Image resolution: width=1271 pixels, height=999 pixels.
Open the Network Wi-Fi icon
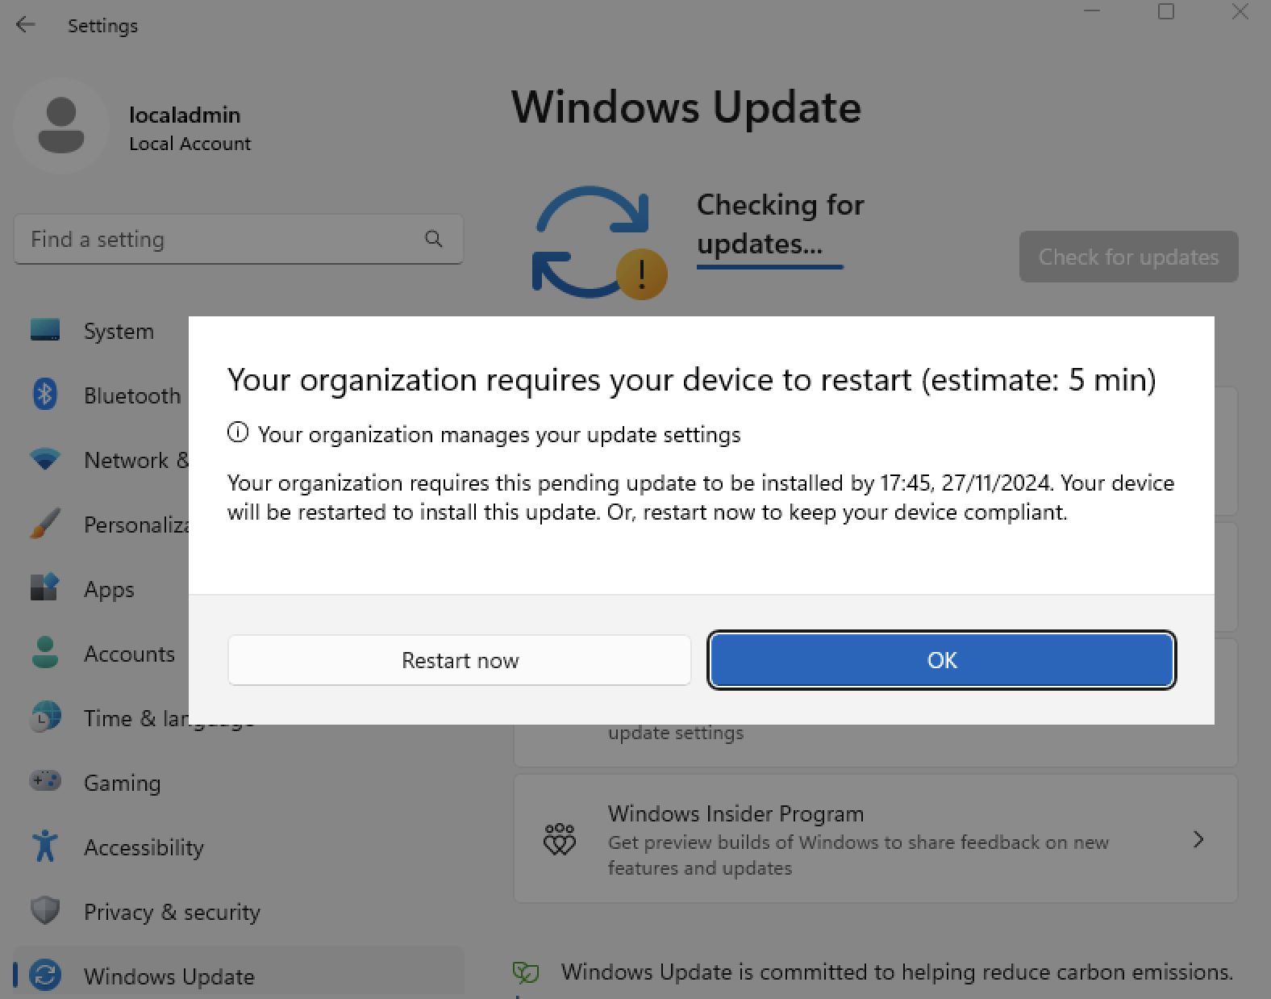click(45, 459)
